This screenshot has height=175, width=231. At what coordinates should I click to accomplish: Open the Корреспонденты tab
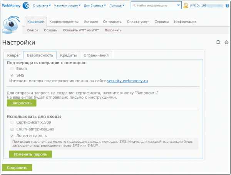pos(64,22)
